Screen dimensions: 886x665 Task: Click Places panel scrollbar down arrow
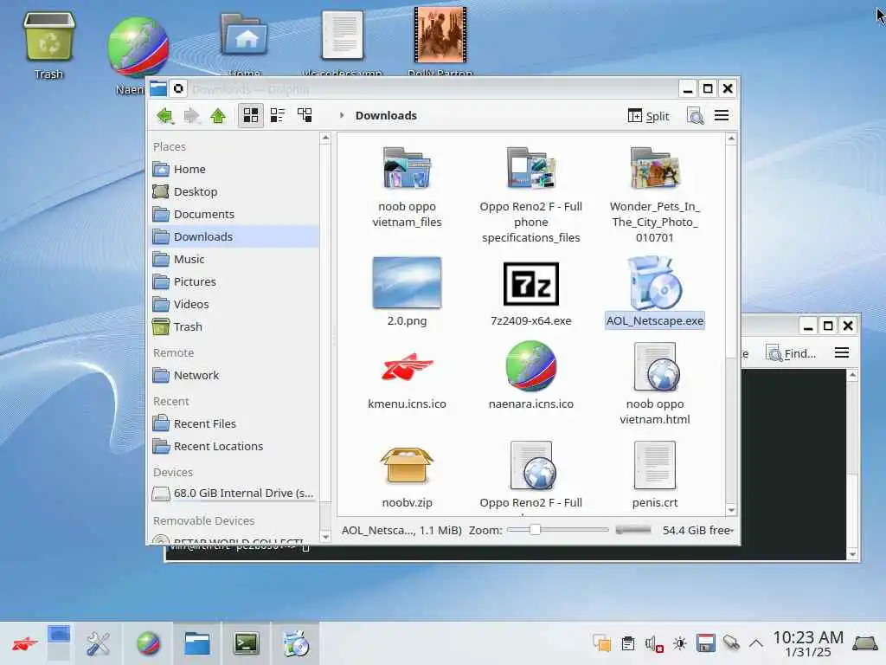tap(325, 536)
